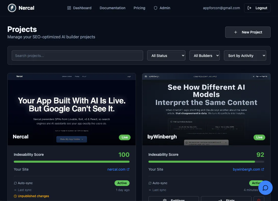278x201 pixels.
Task: Open the Admin nav item
Action: click(162, 8)
